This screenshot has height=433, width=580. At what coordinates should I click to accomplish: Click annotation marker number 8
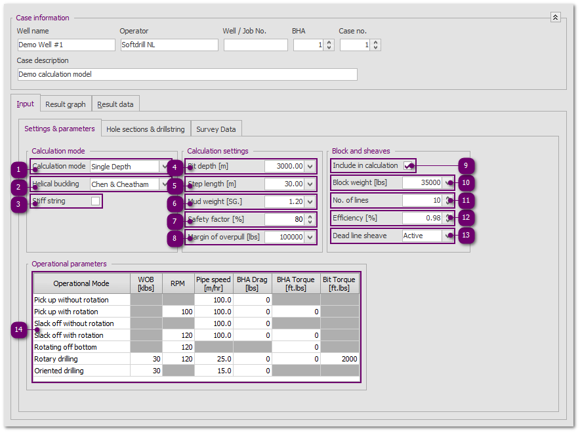click(175, 239)
